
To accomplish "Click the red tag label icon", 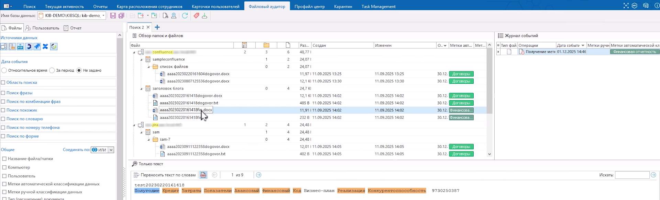I will (196, 16).
